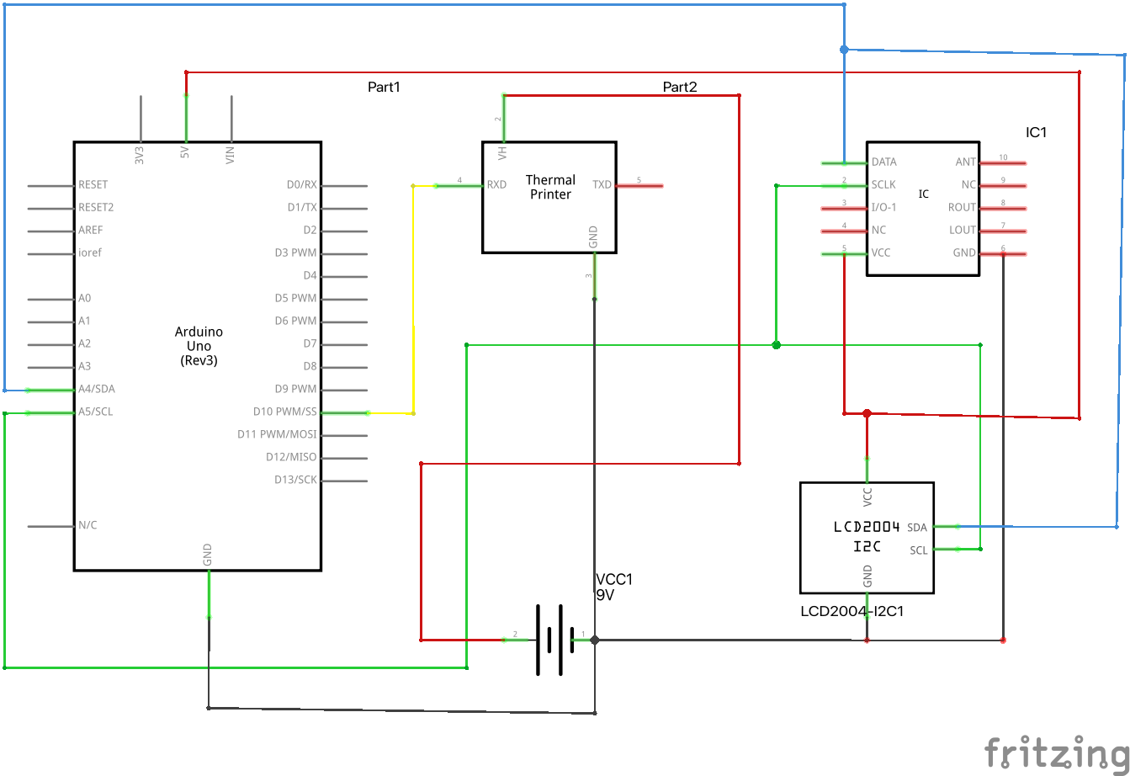
Task: Click the Fritzing logo watermark
Action: point(1057,752)
